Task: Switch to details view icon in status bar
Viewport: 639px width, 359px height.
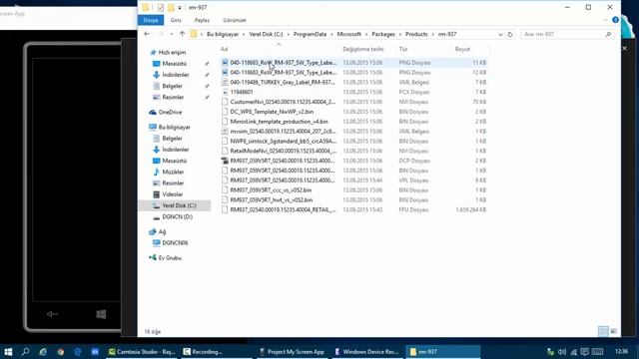Action: (x=603, y=331)
